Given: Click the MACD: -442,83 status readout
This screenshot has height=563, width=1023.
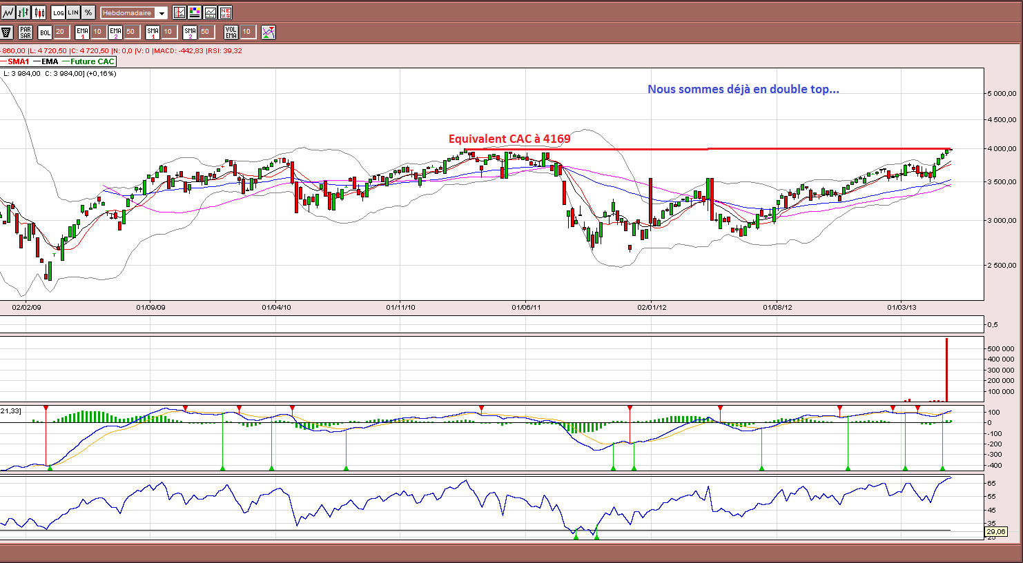Looking at the screenshot, I should [x=178, y=50].
